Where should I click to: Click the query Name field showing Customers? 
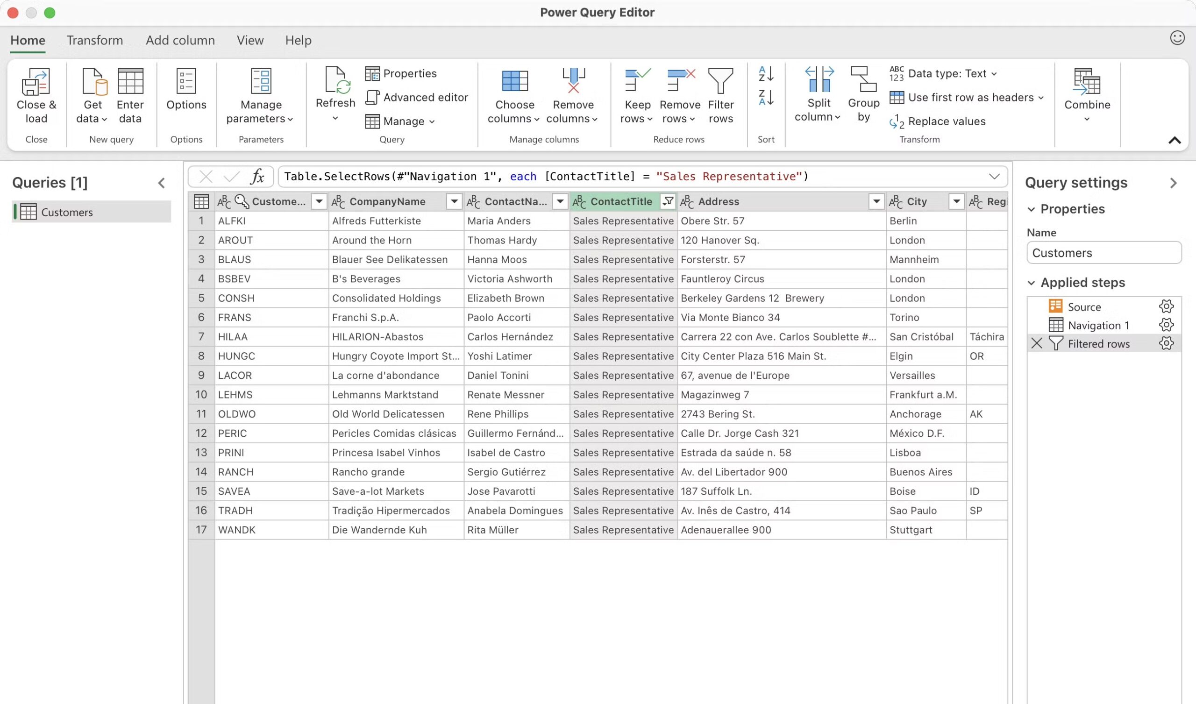pos(1104,253)
